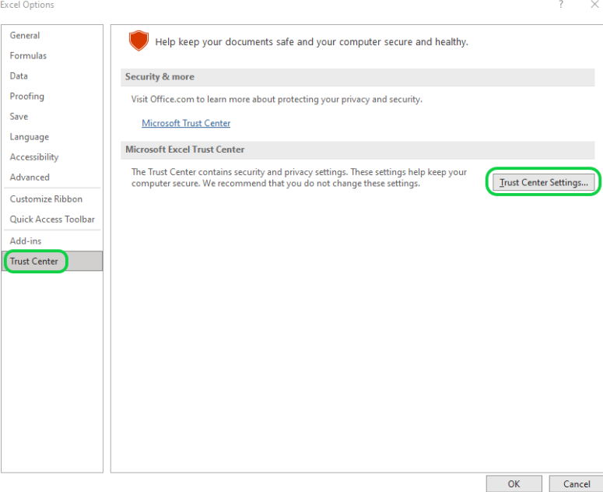Image resolution: width=603 pixels, height=492 pixels.
Task: Follow the Microsoft Trust Center link
Action: coord(186,123)
